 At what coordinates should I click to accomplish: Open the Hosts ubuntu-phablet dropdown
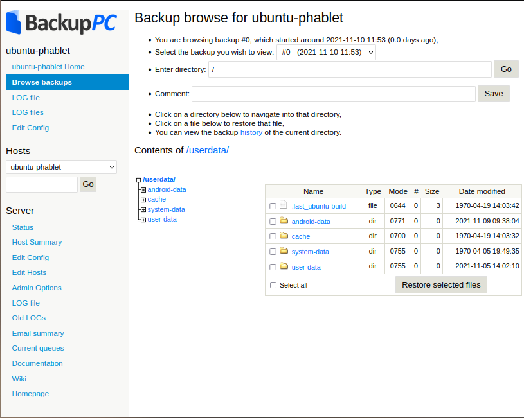pos(62,167)
